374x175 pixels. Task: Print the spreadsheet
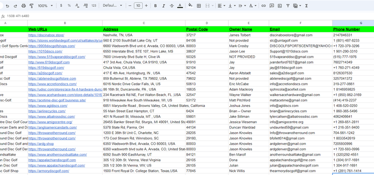coord(23,6)
